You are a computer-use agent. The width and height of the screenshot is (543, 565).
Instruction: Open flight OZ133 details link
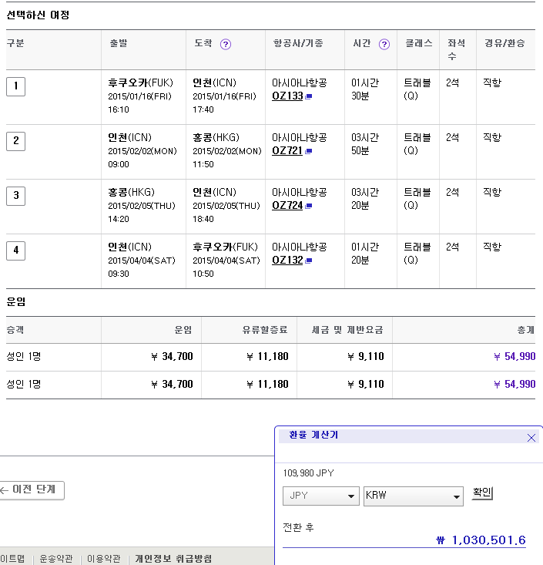(287, 96)
